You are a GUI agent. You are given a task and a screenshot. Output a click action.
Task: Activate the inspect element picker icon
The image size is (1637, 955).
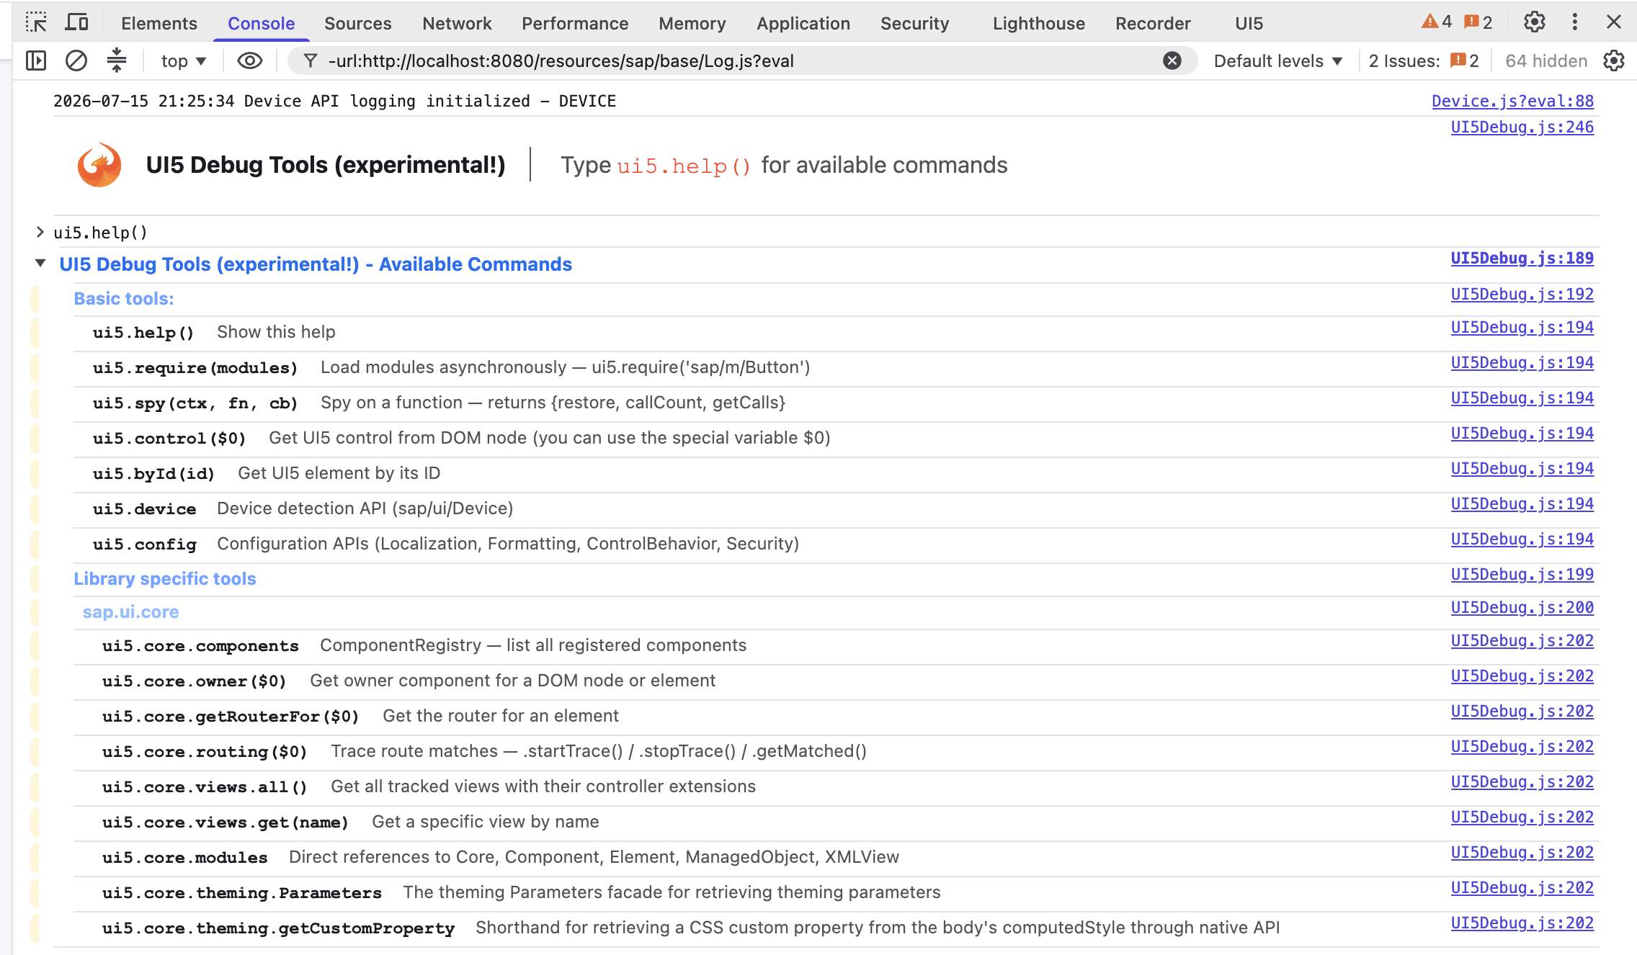(36, 23)
